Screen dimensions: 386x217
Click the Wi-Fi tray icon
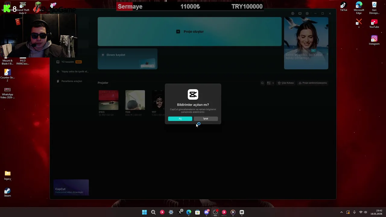(x=361, y=212)
